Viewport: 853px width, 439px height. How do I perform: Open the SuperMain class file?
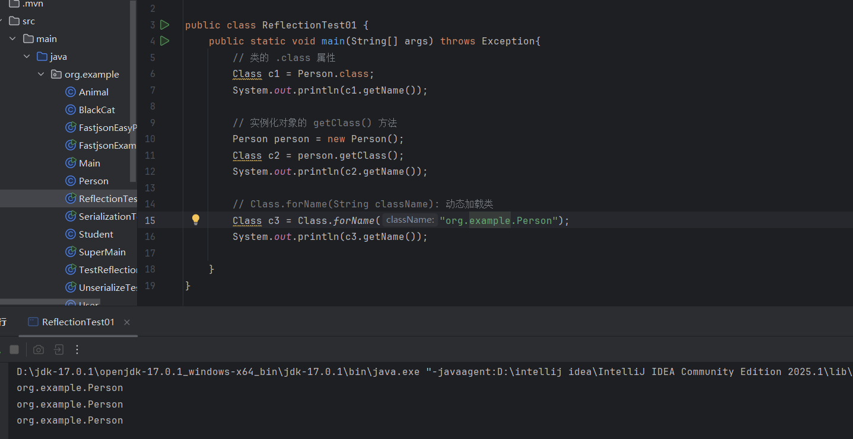(x=102, y=252)
